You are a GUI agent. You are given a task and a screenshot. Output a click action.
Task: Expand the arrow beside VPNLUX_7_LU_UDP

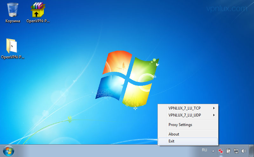click(214, 115)
